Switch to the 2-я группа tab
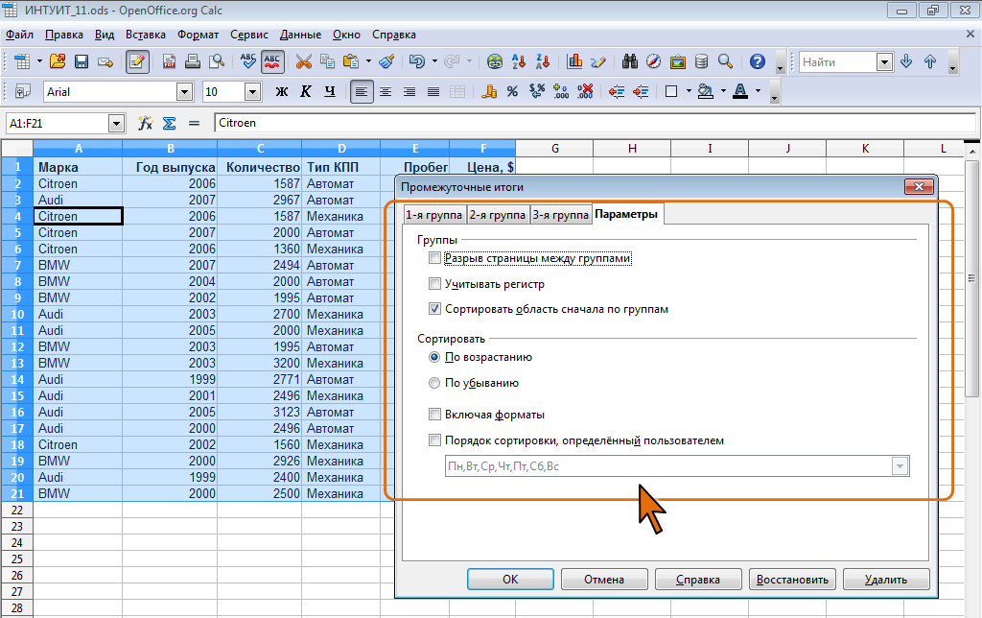Image resolution: width=982 pixels, height=618 pixels. coord(498,215)
